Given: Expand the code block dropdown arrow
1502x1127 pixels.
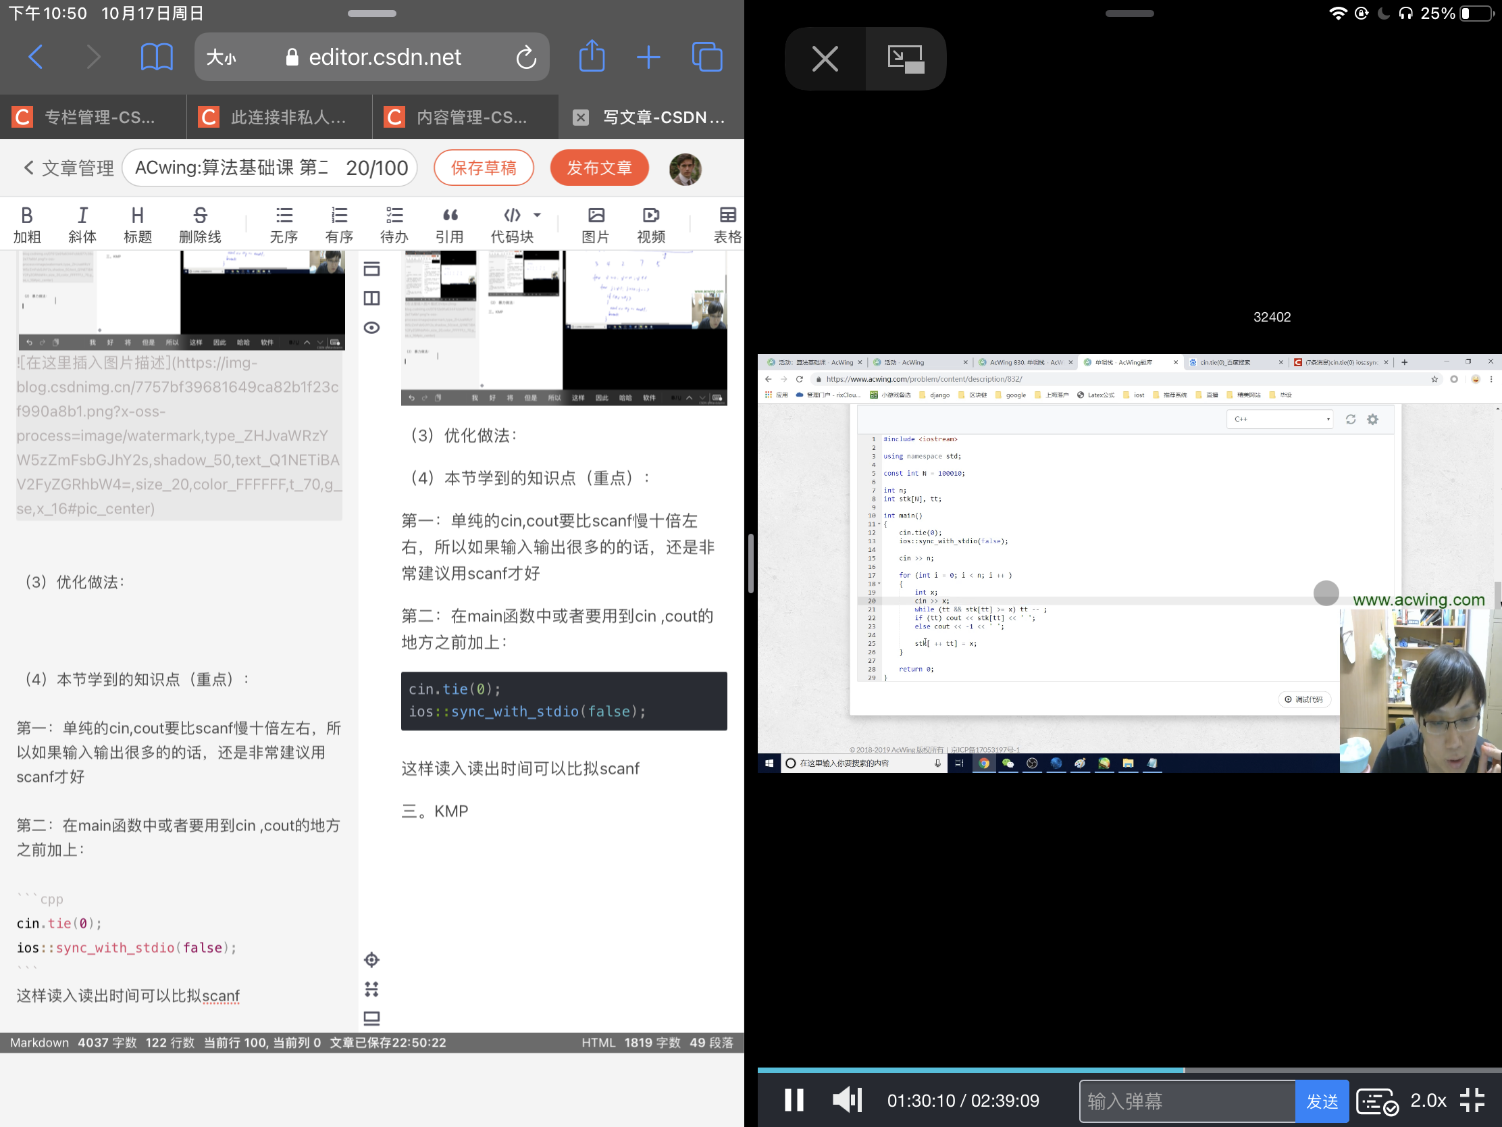Looking at the screenshot, I should (x=537, y=216).
